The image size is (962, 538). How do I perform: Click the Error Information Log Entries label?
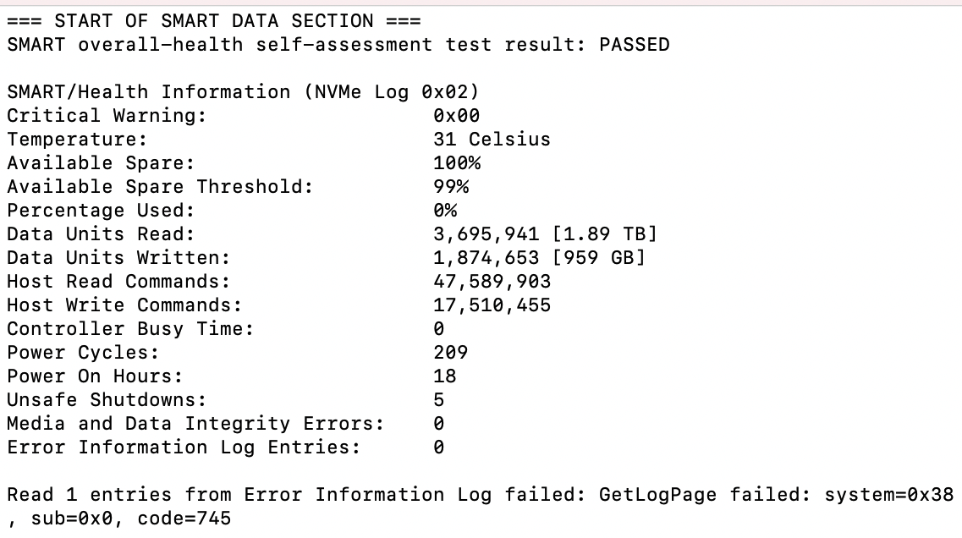pyautogui.click(x=184, y=447)
